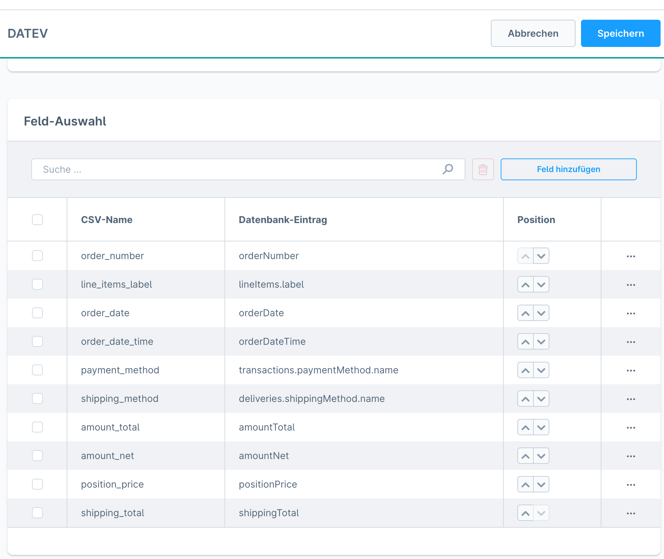
Task: Select deliveries.shippingMethod.name cell text
Action: coord(312,399)
